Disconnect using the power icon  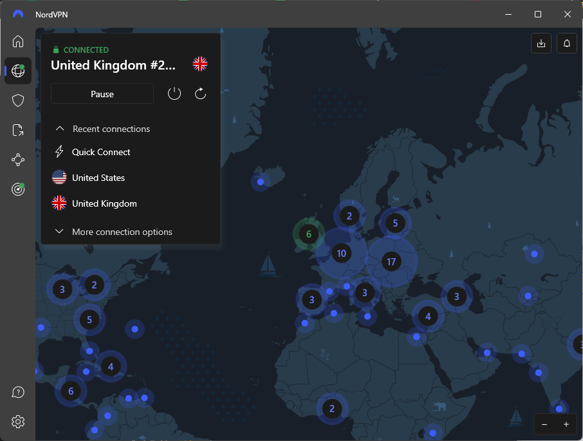coord(174,93)
